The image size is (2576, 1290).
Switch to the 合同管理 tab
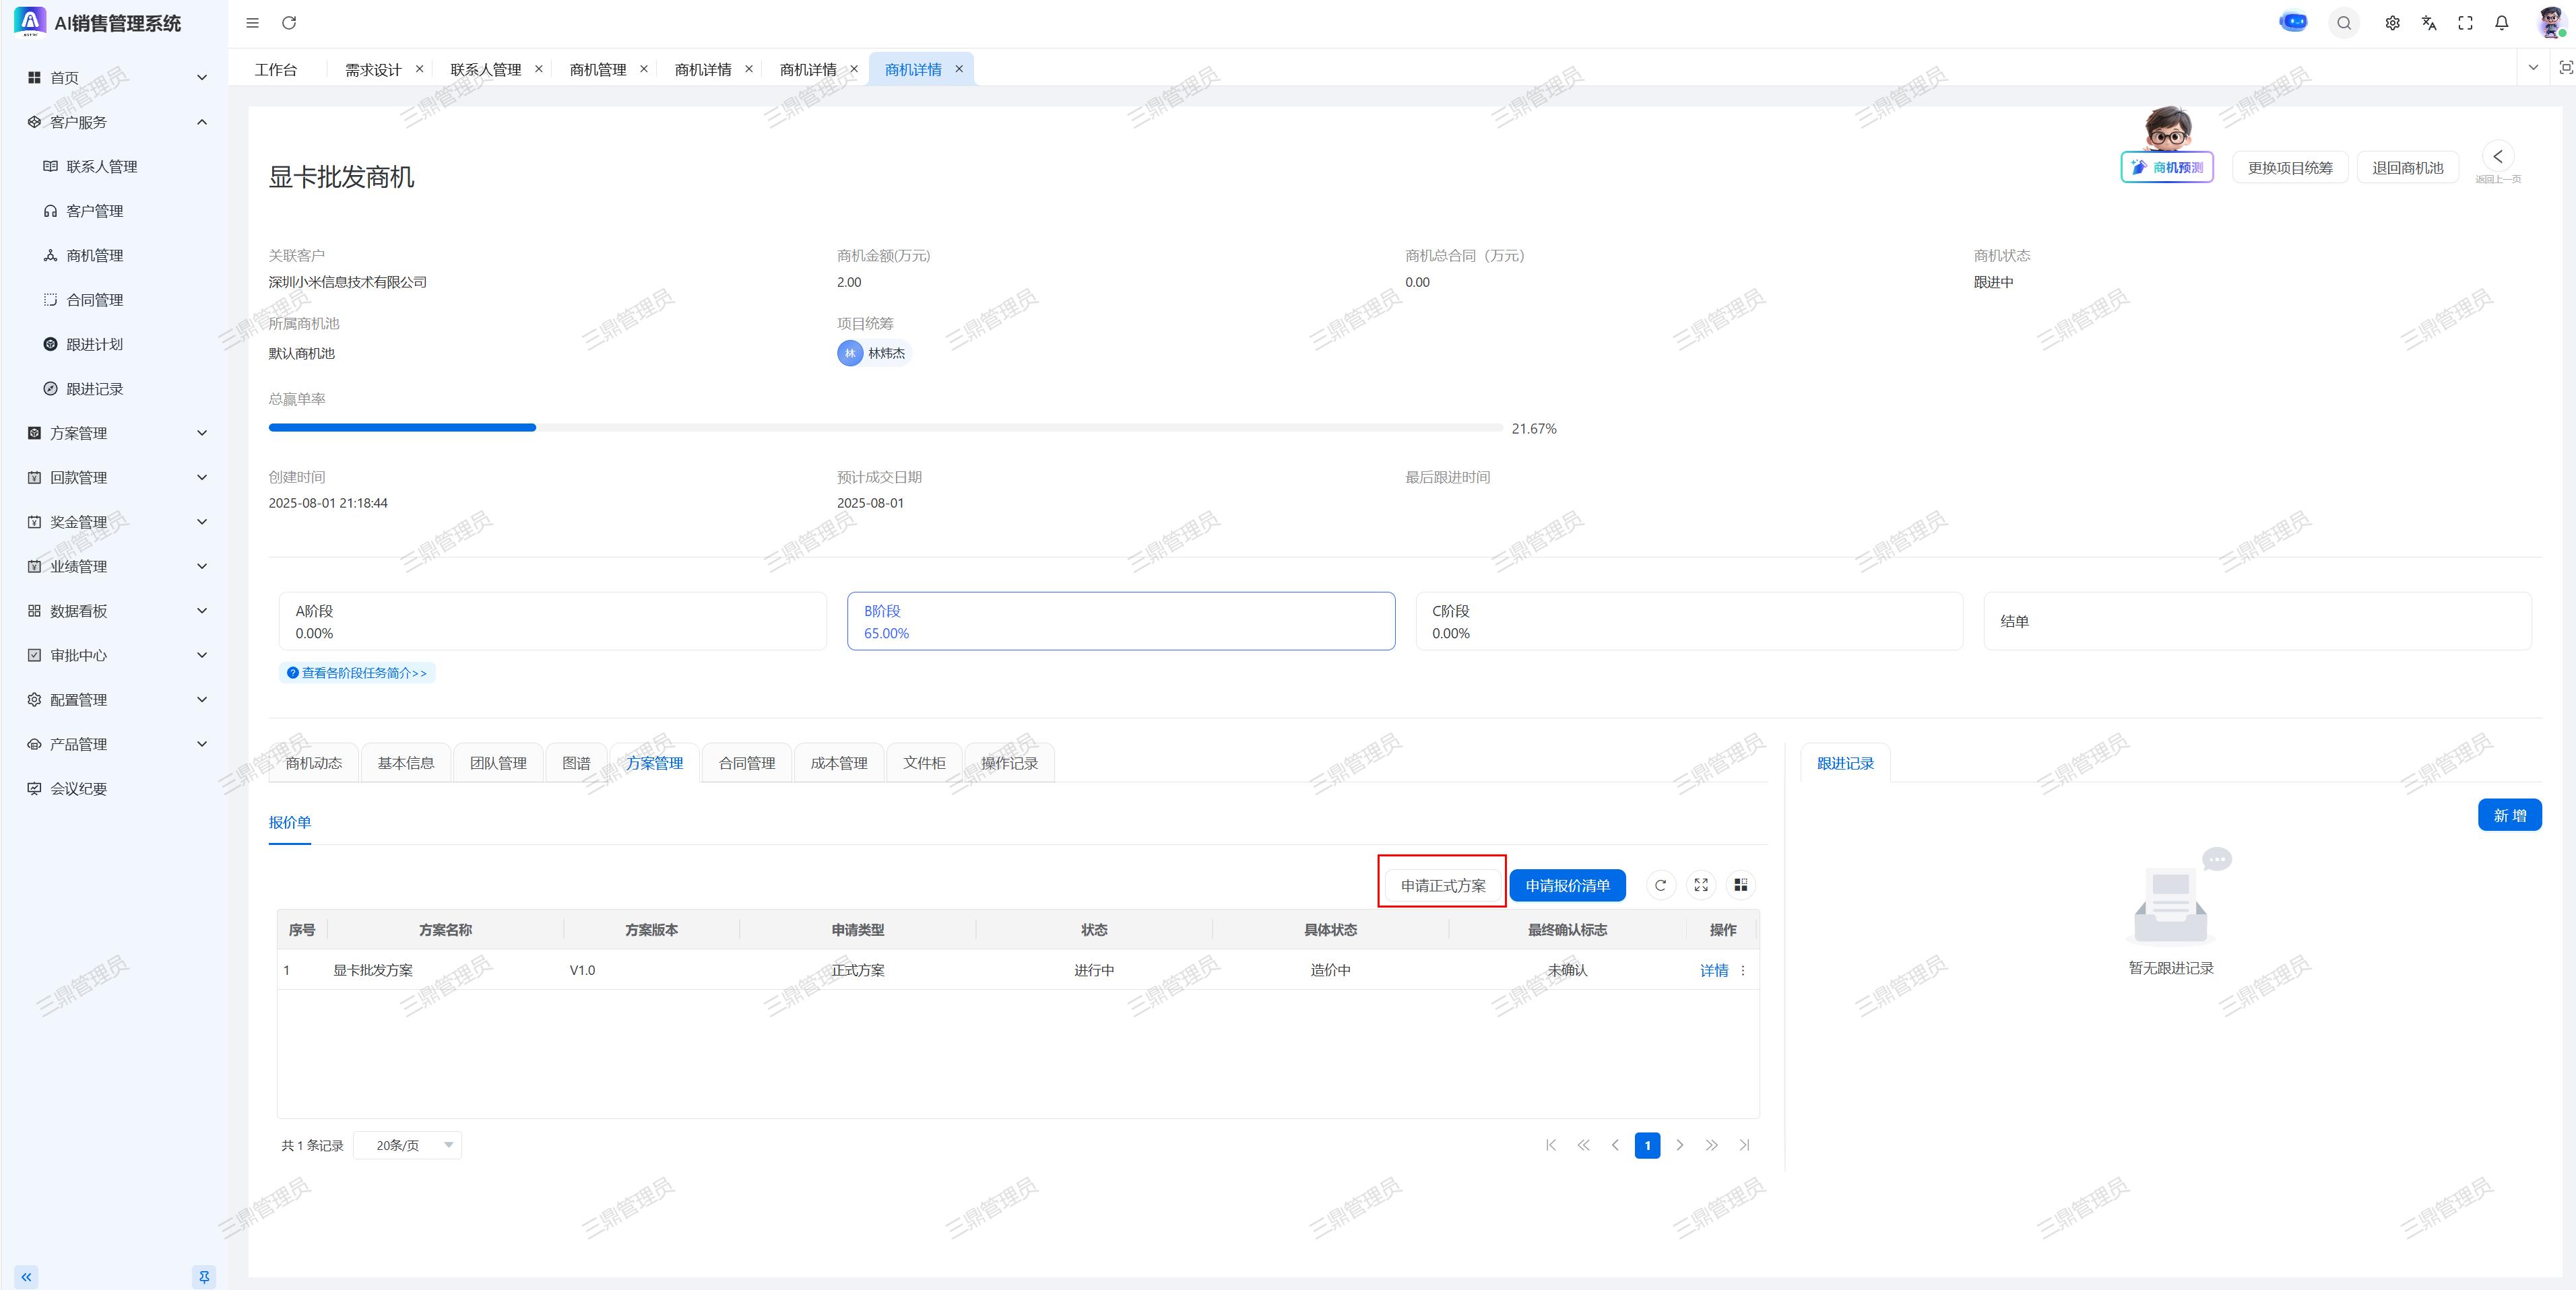pos(746,763)
